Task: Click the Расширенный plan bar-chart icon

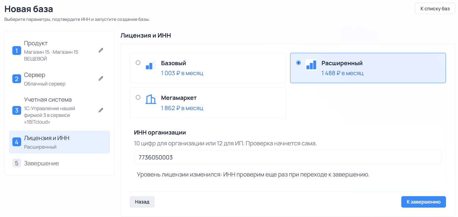Action: pyautogui.click(x=311, y=65)
